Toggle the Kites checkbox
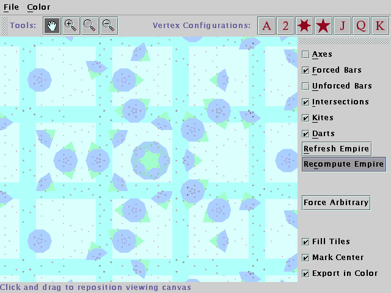391x293 pixels. (305, 118)
